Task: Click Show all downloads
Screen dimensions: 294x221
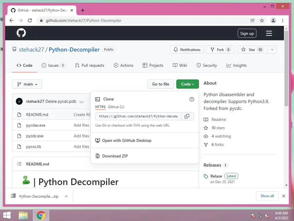Action: point(267,196)
